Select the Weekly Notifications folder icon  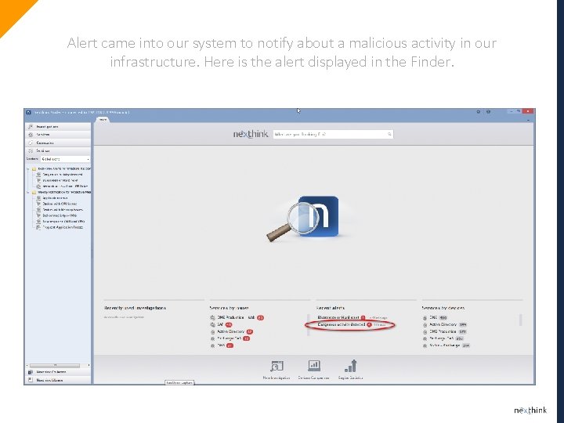coord(34,192)
